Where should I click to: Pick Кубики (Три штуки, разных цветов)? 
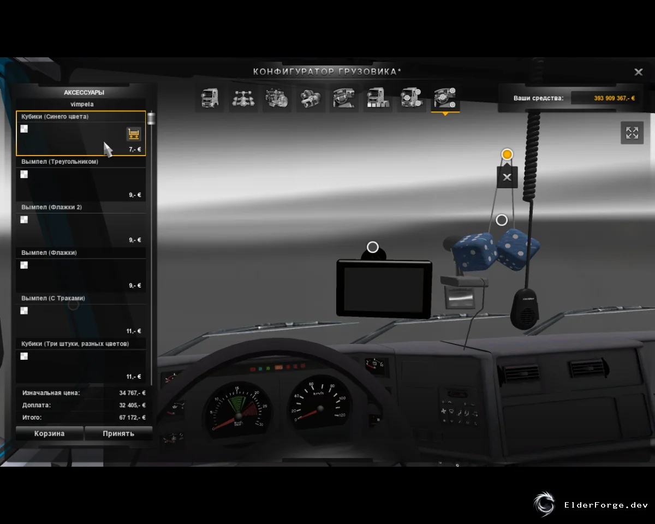(x=81, y=360)
